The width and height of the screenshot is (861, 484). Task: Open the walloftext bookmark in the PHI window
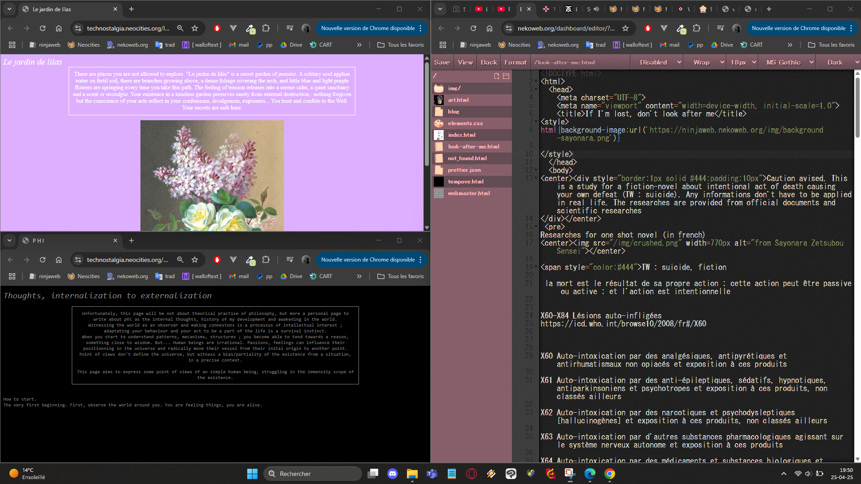point(202,276)
